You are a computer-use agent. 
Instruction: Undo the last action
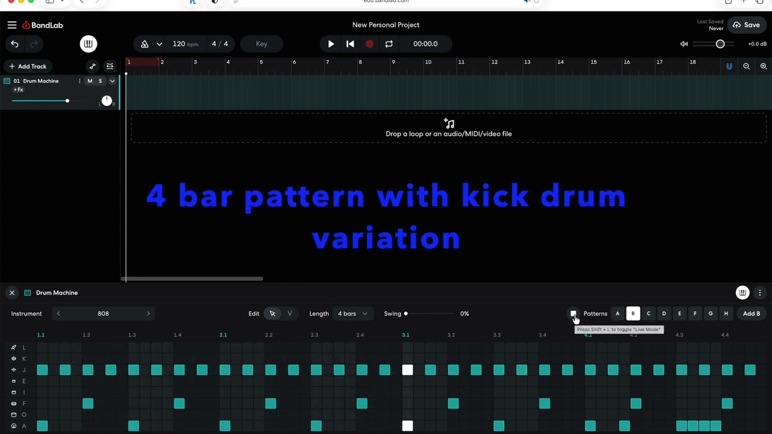14,44
